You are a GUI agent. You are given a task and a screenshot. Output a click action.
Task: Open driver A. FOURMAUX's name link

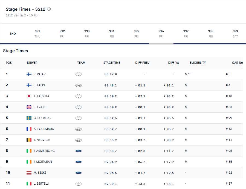(x=44, y=129)
